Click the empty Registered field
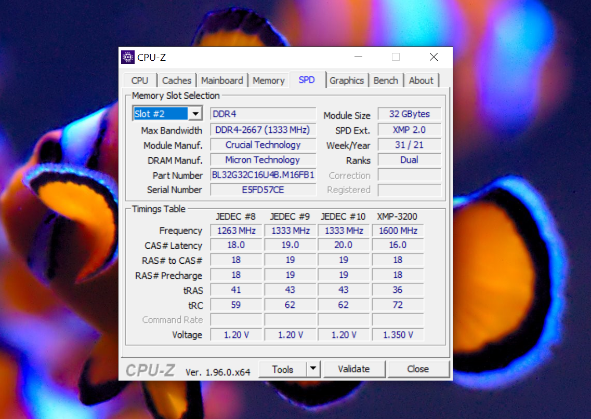 pyautogui.click(x=409, y=190)
